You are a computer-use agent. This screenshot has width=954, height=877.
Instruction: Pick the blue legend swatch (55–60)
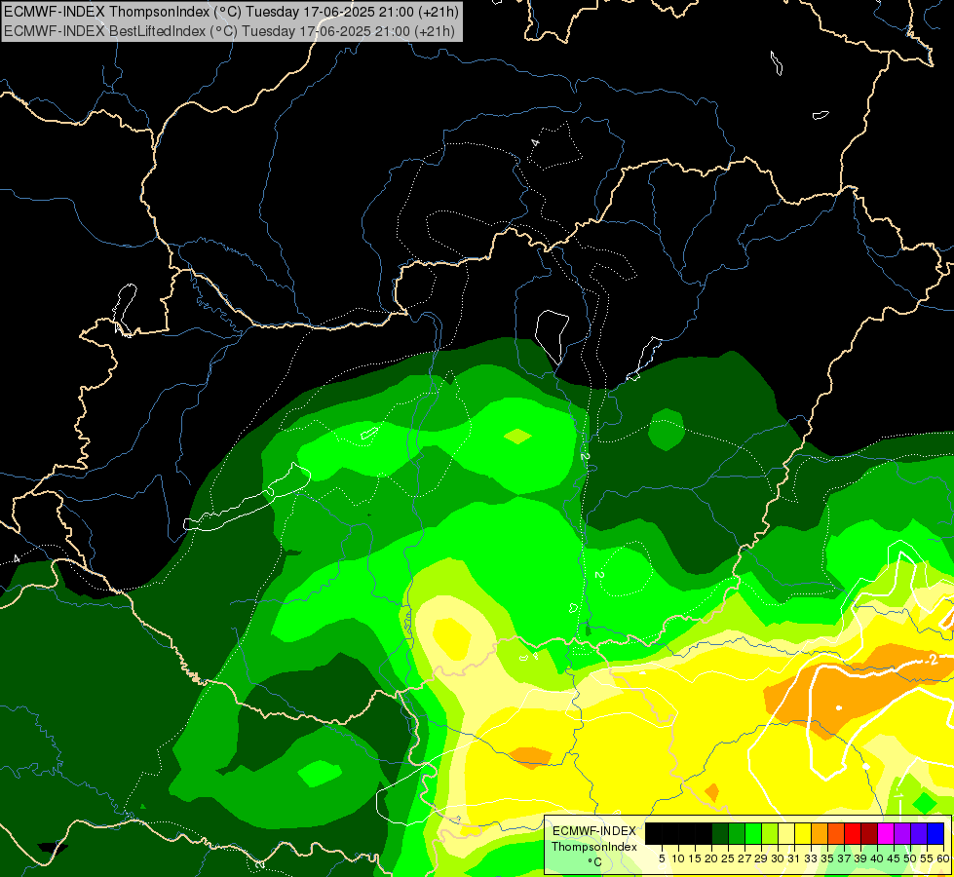[x=936, y=833]
